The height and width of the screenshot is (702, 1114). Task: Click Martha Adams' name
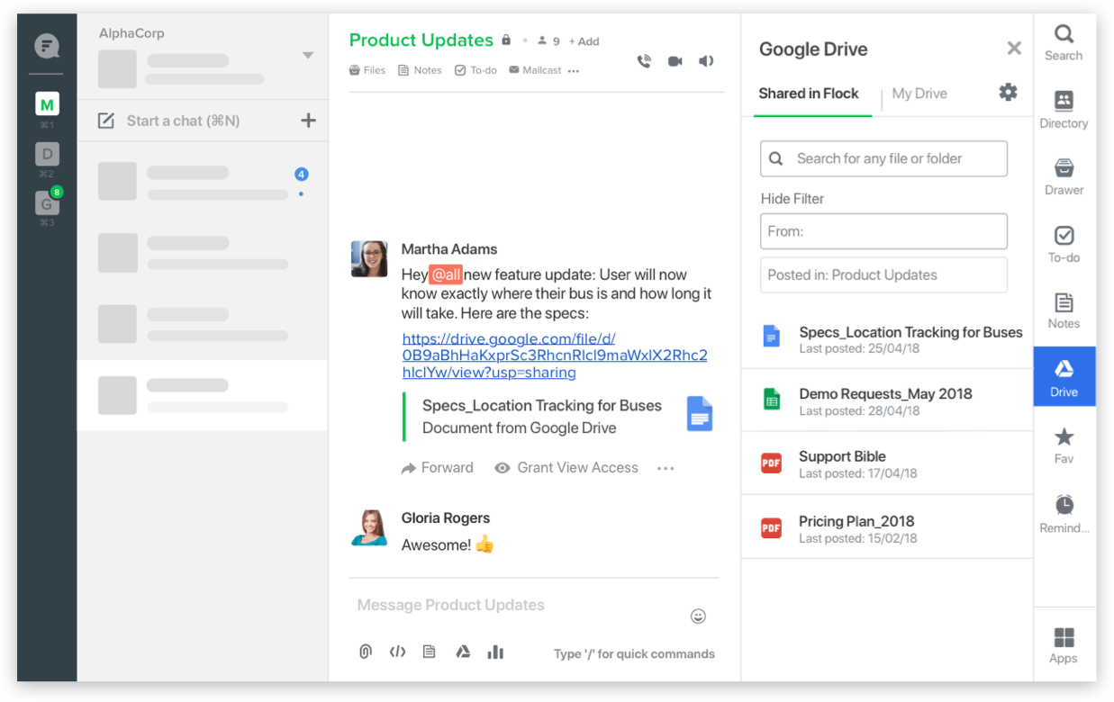pyautogui.click(x=449, y=249)
